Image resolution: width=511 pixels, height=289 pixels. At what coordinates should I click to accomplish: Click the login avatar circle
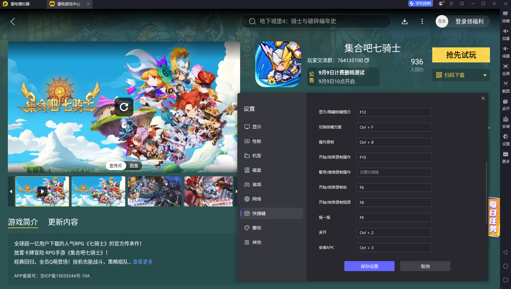click(x=442, y=21)
